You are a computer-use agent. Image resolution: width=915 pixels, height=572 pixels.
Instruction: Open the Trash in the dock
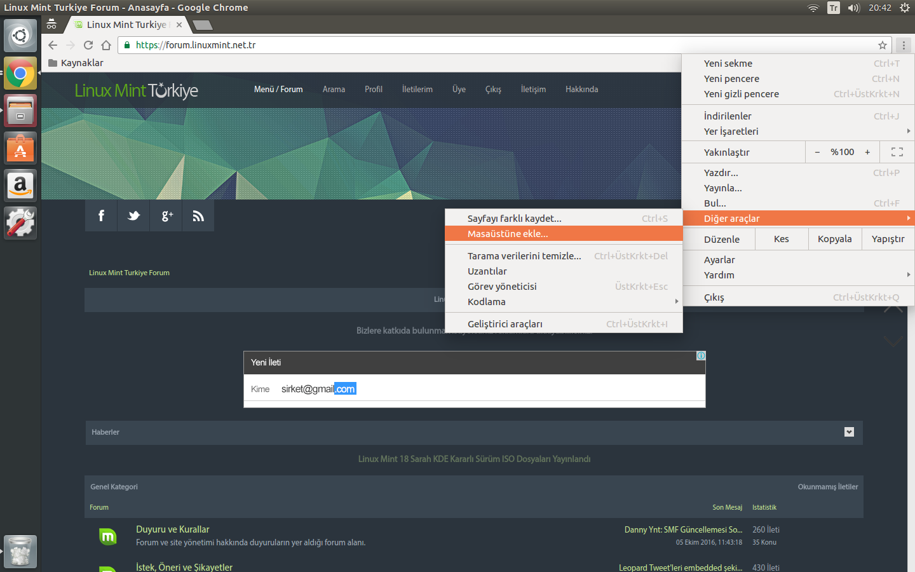point(20,552)
